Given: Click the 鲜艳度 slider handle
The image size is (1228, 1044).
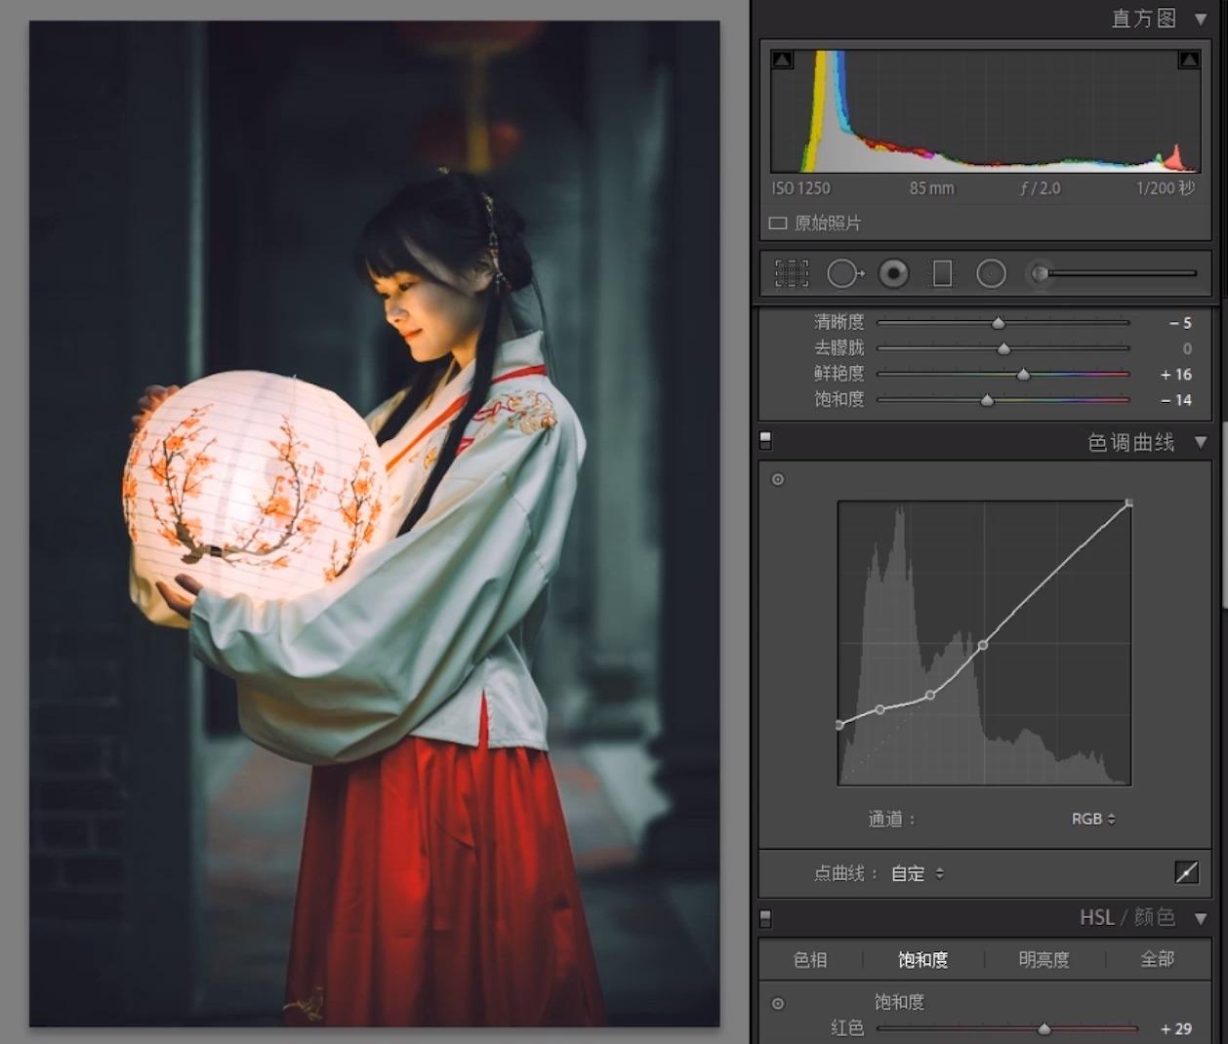Looking at the screenshot, I should click(x=1023, y=374).
